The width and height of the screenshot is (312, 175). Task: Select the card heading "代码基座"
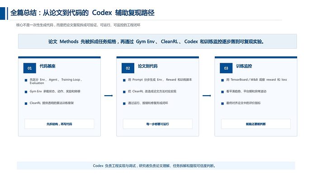coord(47,66)
